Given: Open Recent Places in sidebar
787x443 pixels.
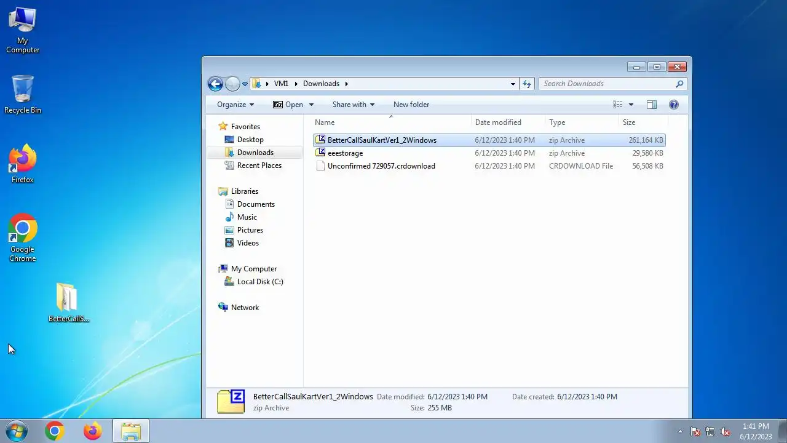Looking at the screenshot, I should coord(259,165).
